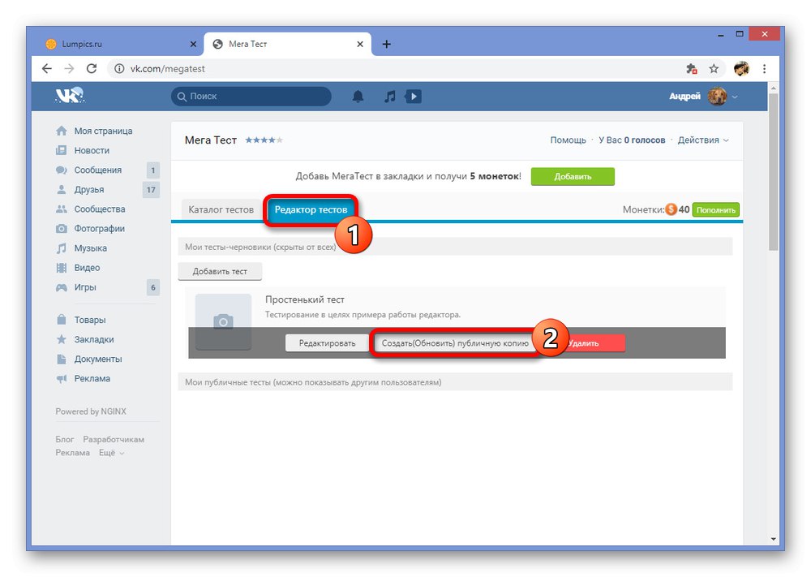Click the Закладки star icon
The image size is (811, 577).
[x=62, y=339]
